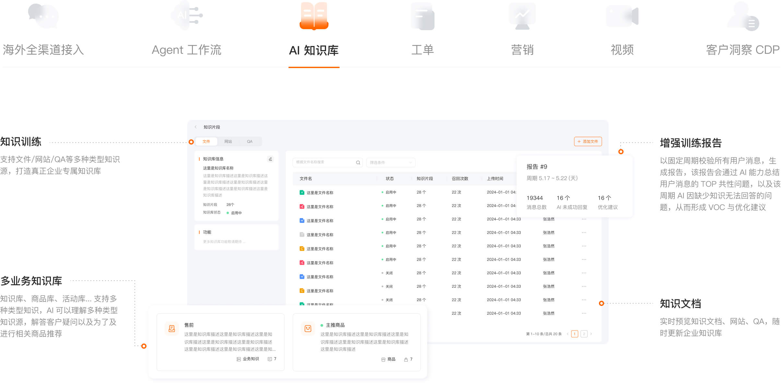This screenshot has width=783, height=385.
Task: Click the 状态 column header
Action: pos(390,179)
